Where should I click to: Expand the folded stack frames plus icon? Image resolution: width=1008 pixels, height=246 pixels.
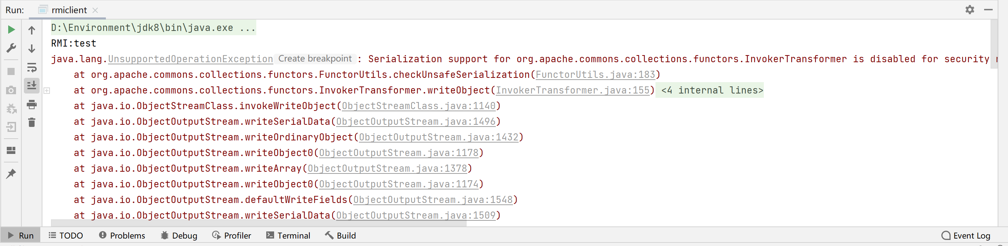47,91
